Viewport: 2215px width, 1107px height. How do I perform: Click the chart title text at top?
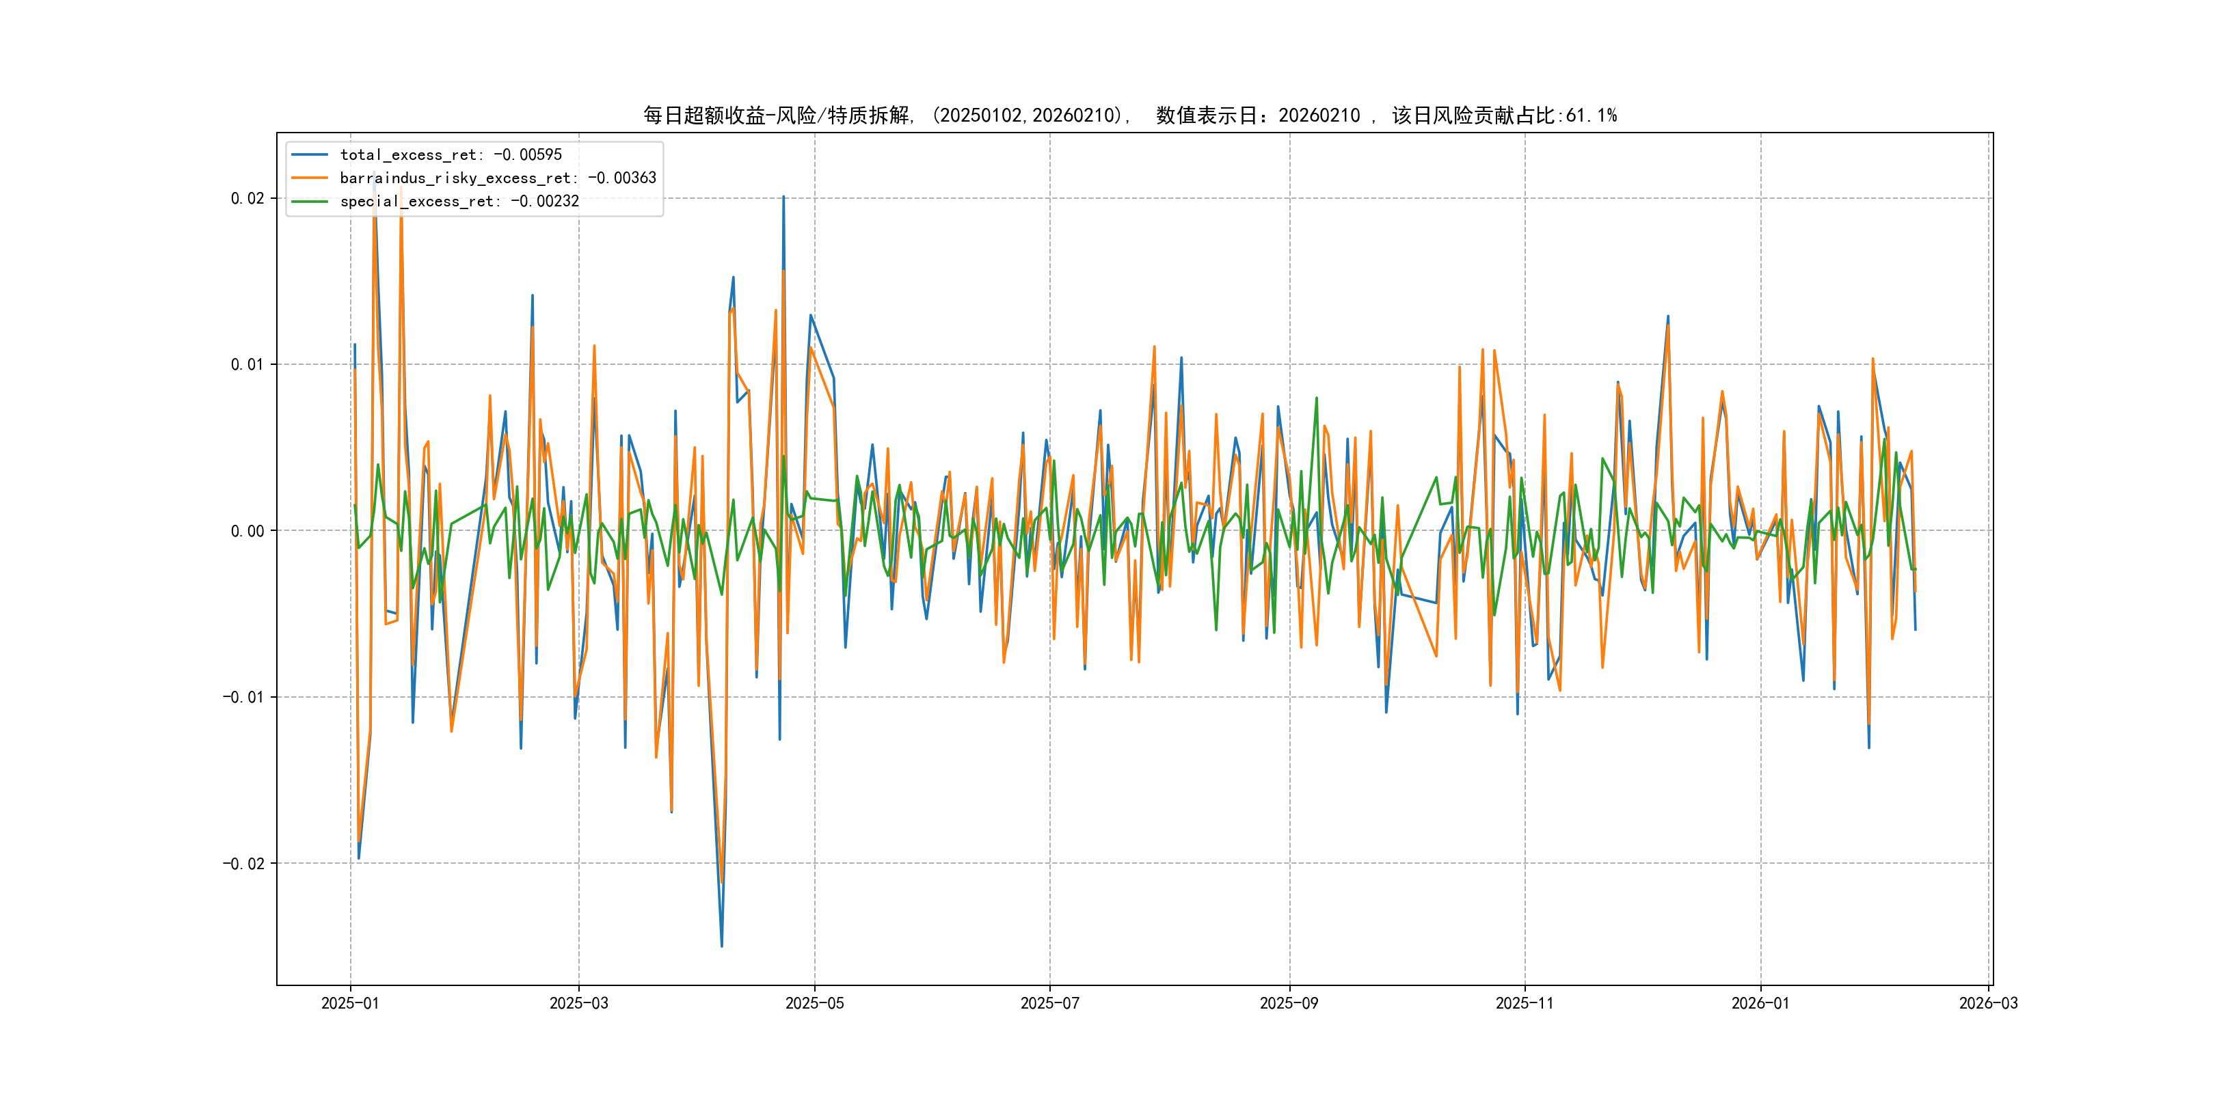pyautogui.click(x=1129, y=115)
